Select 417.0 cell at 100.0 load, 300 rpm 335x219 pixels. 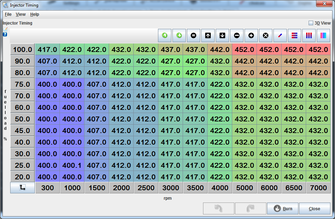pyautogui.click(x=48, y=49)
